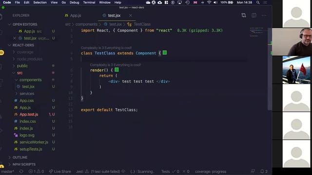Open Spotlight search magnifier icon
The height and width of the screenshot is (175, 312).
pyautogui.click(x=258, y=2)
